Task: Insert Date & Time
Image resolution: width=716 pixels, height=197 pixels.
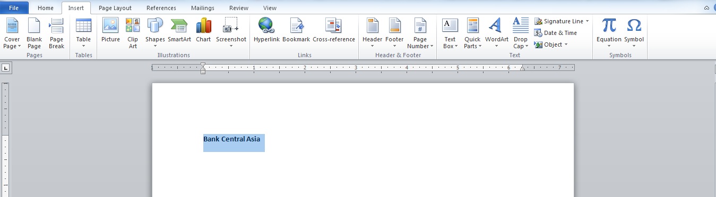Action: click(556, 33)
